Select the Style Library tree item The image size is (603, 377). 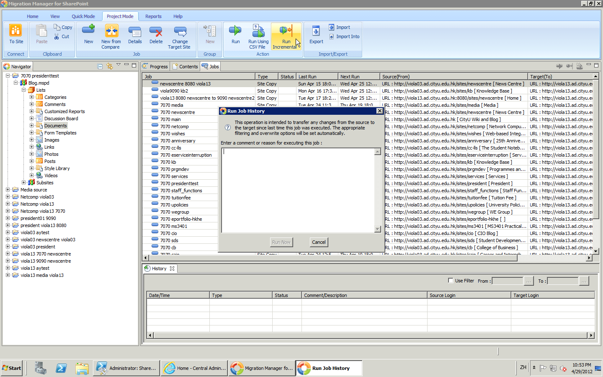click(57, 168)
